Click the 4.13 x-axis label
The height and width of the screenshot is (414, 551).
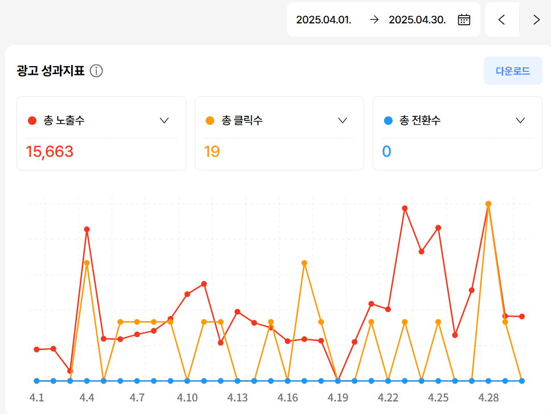[x=238, y=398]
